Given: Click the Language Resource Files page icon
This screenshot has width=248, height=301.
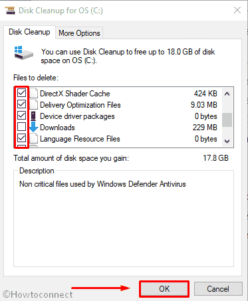Looking at the screenshot, I should coord(33,138).
